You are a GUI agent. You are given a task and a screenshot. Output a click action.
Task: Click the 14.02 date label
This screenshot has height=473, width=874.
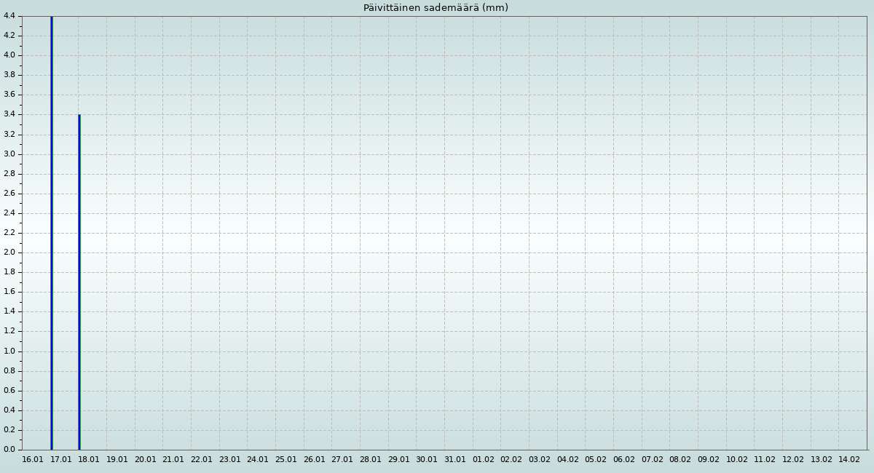click(x=849, y=459)
